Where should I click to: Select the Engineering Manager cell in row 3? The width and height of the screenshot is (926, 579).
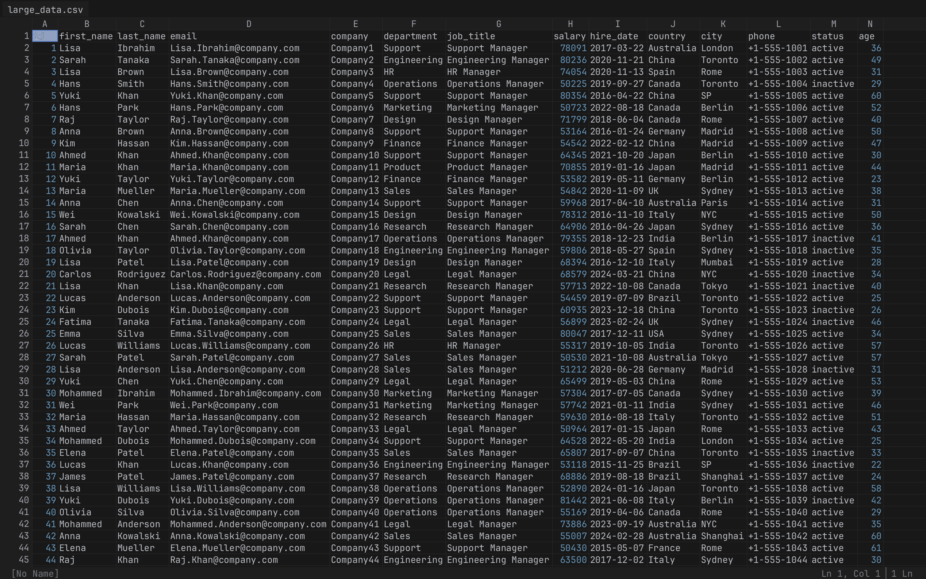tap(497, 60)
